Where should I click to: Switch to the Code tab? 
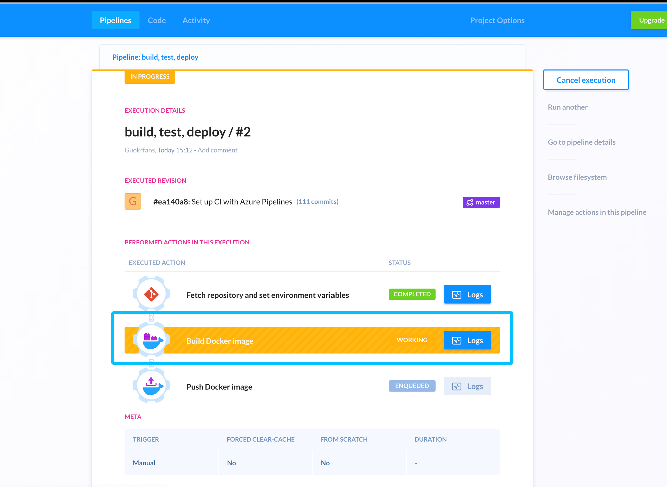coord(157,20)
